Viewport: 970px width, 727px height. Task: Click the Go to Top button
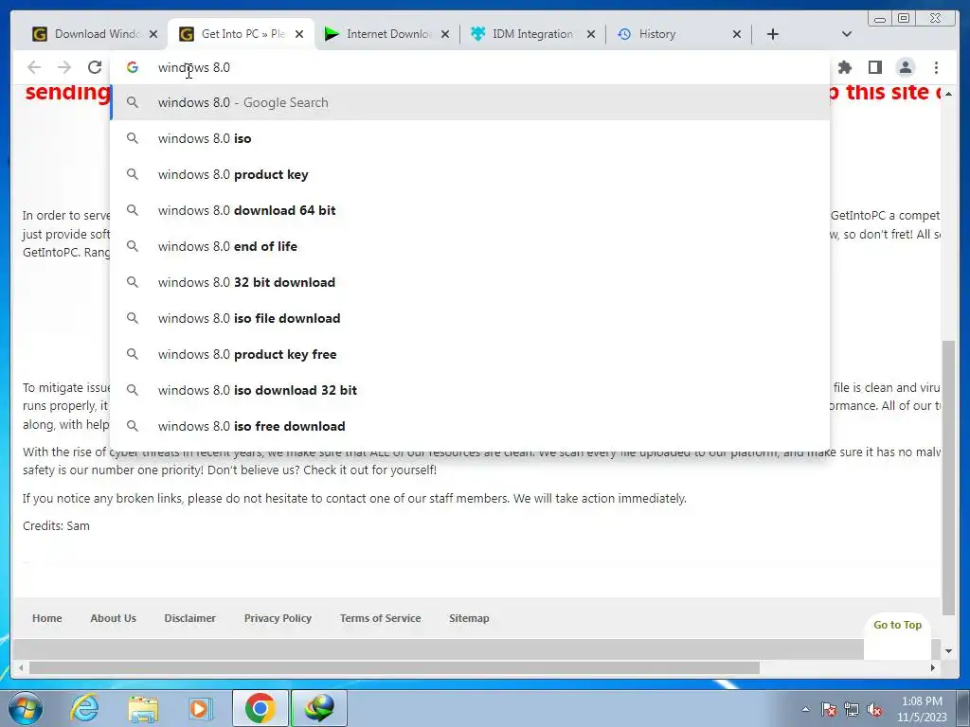[898, 625]
